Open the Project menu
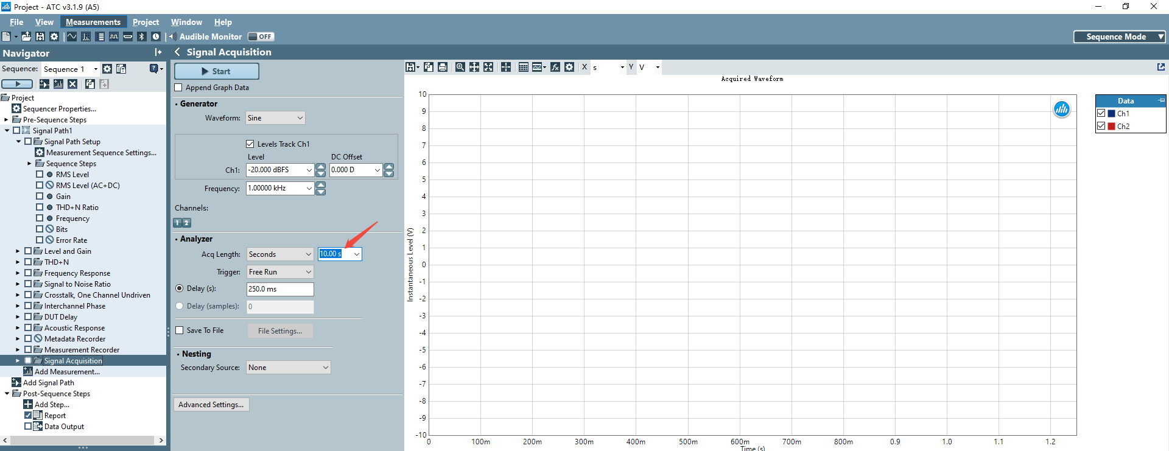Screen dimensions: 1169x451 (146, 22)
